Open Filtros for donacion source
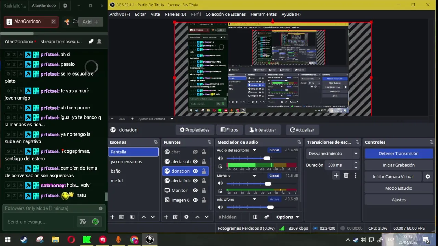Image resolution: width=438 pixels, height=246 pixels. [x=229, y=130]
